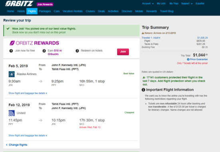The image size is (220, 152).
Task: Click the United airline logo icon
Action: (x=12, y=113)
